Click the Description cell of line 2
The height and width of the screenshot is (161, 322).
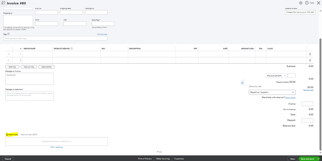tap(152, 60)
